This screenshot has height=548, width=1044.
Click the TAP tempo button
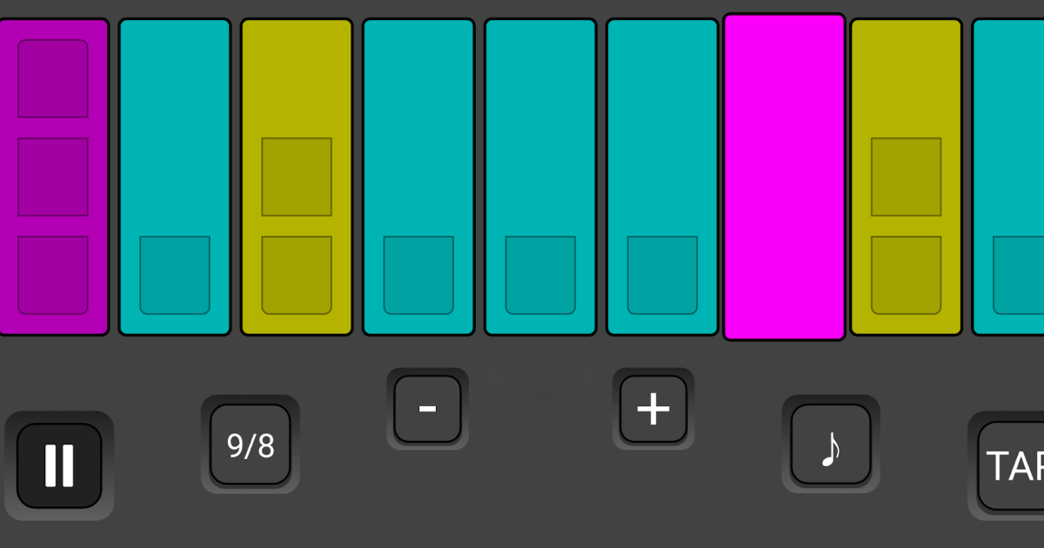[x=1011, y=465]
